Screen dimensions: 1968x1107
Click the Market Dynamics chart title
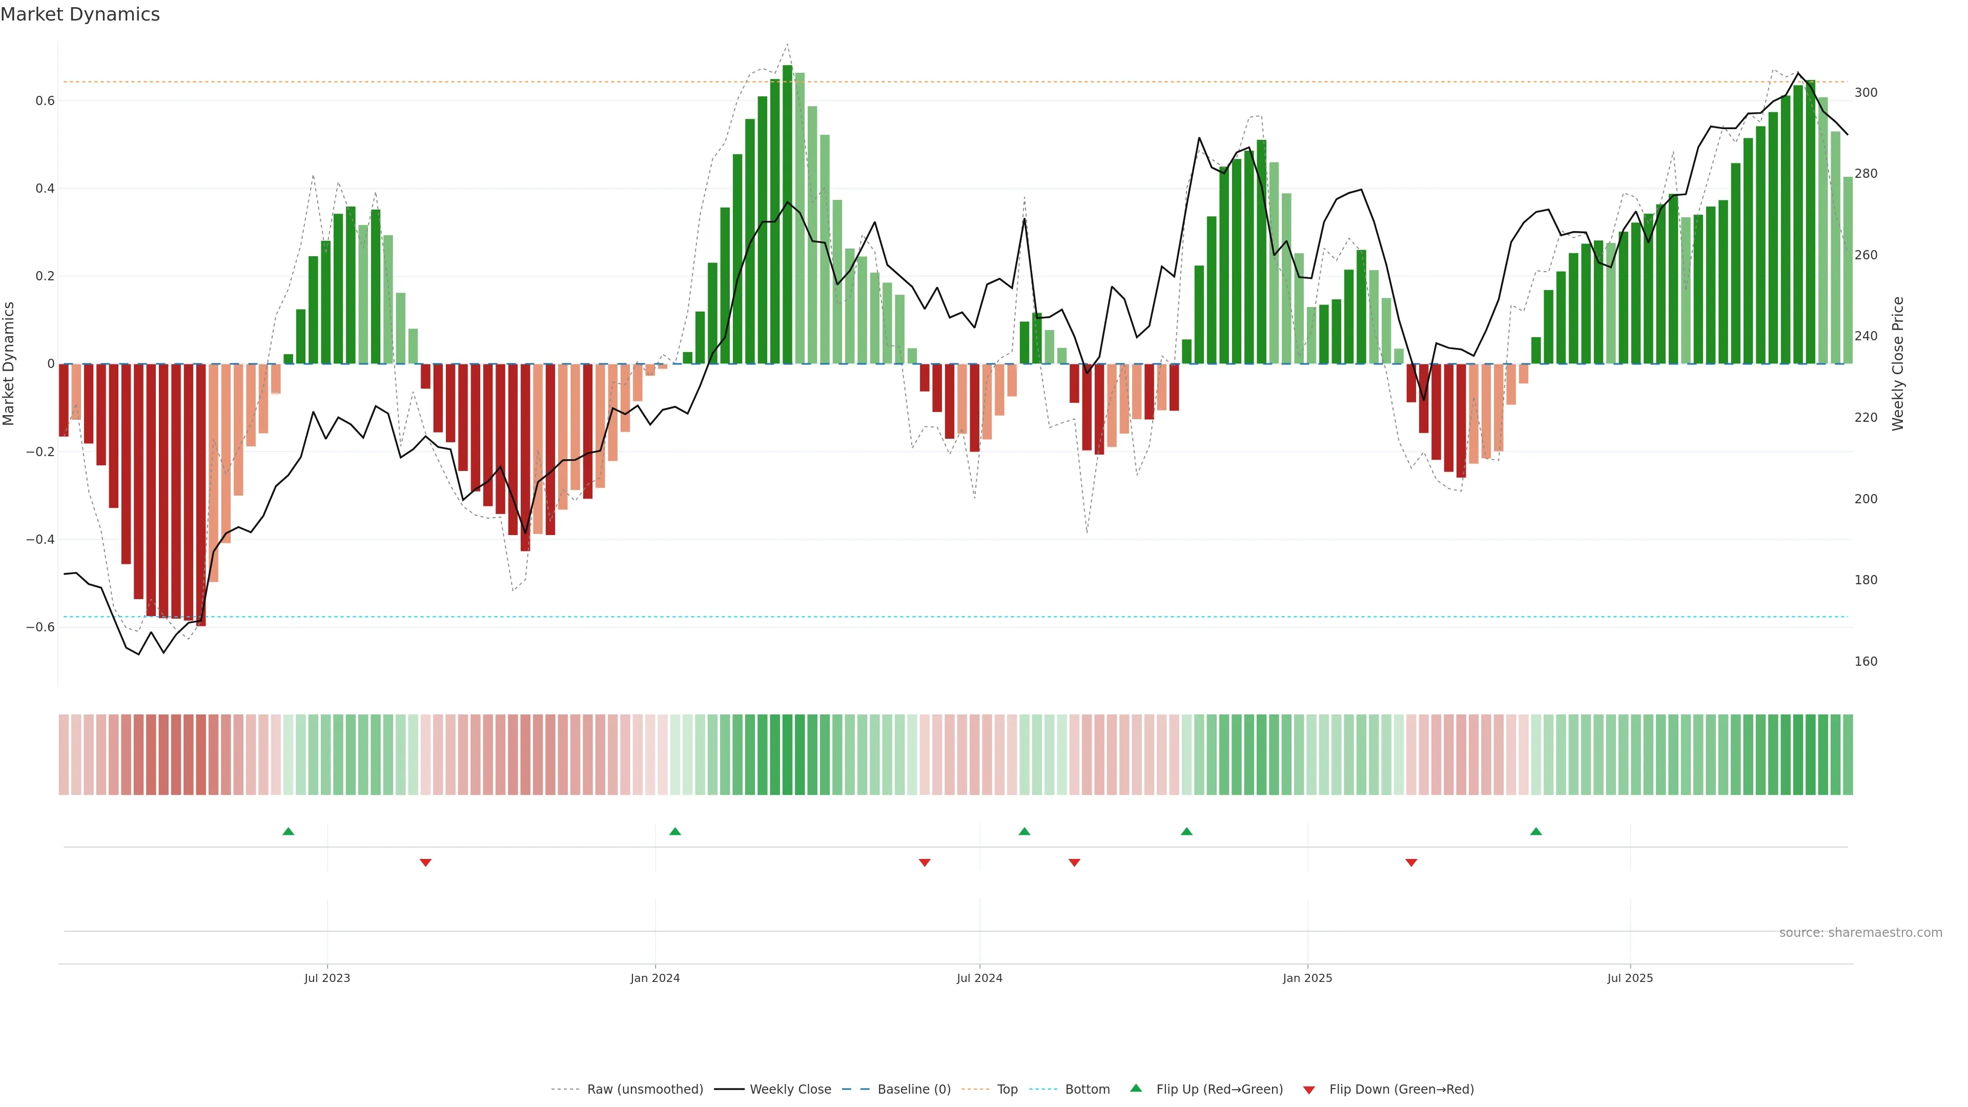(80, 14)
